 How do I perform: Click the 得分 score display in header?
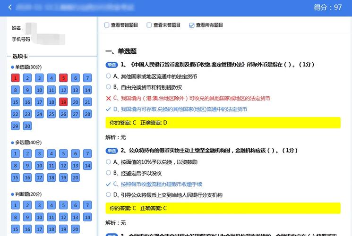[x=327, y=8]
